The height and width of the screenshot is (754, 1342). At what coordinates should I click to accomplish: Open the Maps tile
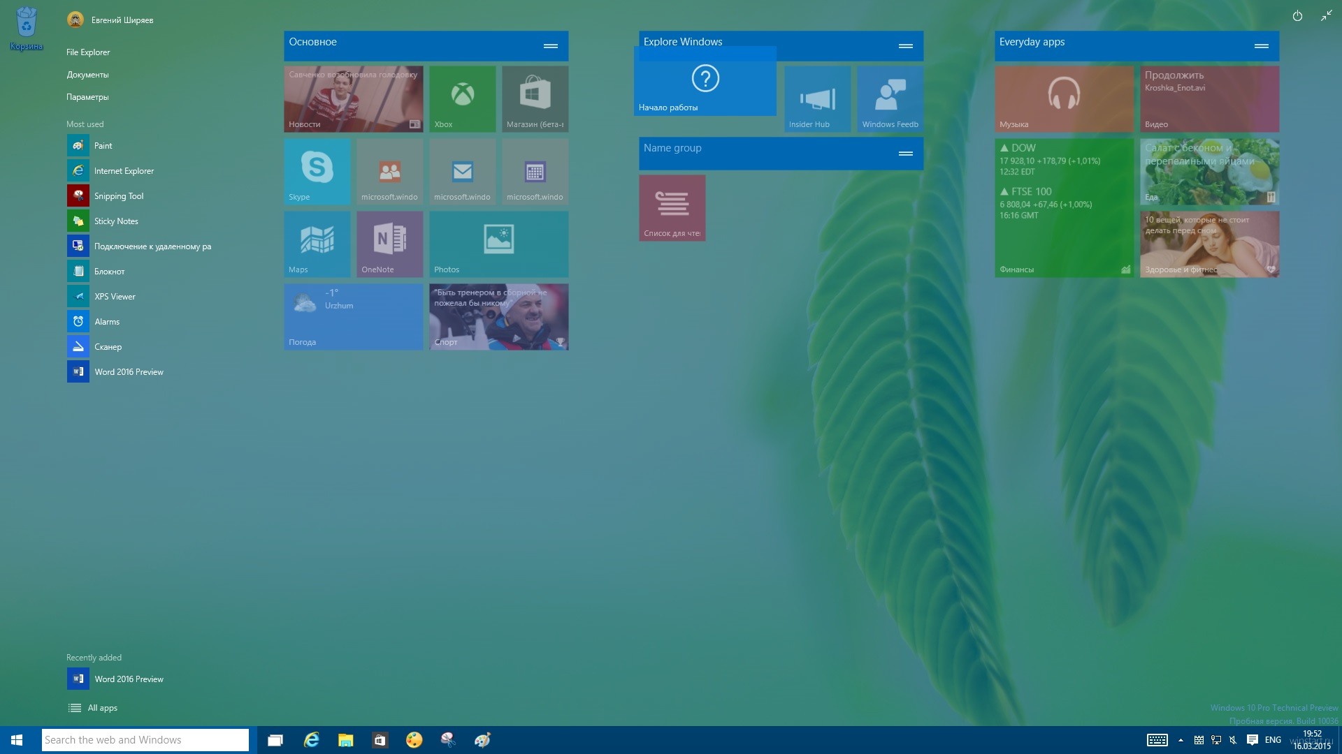317,244
